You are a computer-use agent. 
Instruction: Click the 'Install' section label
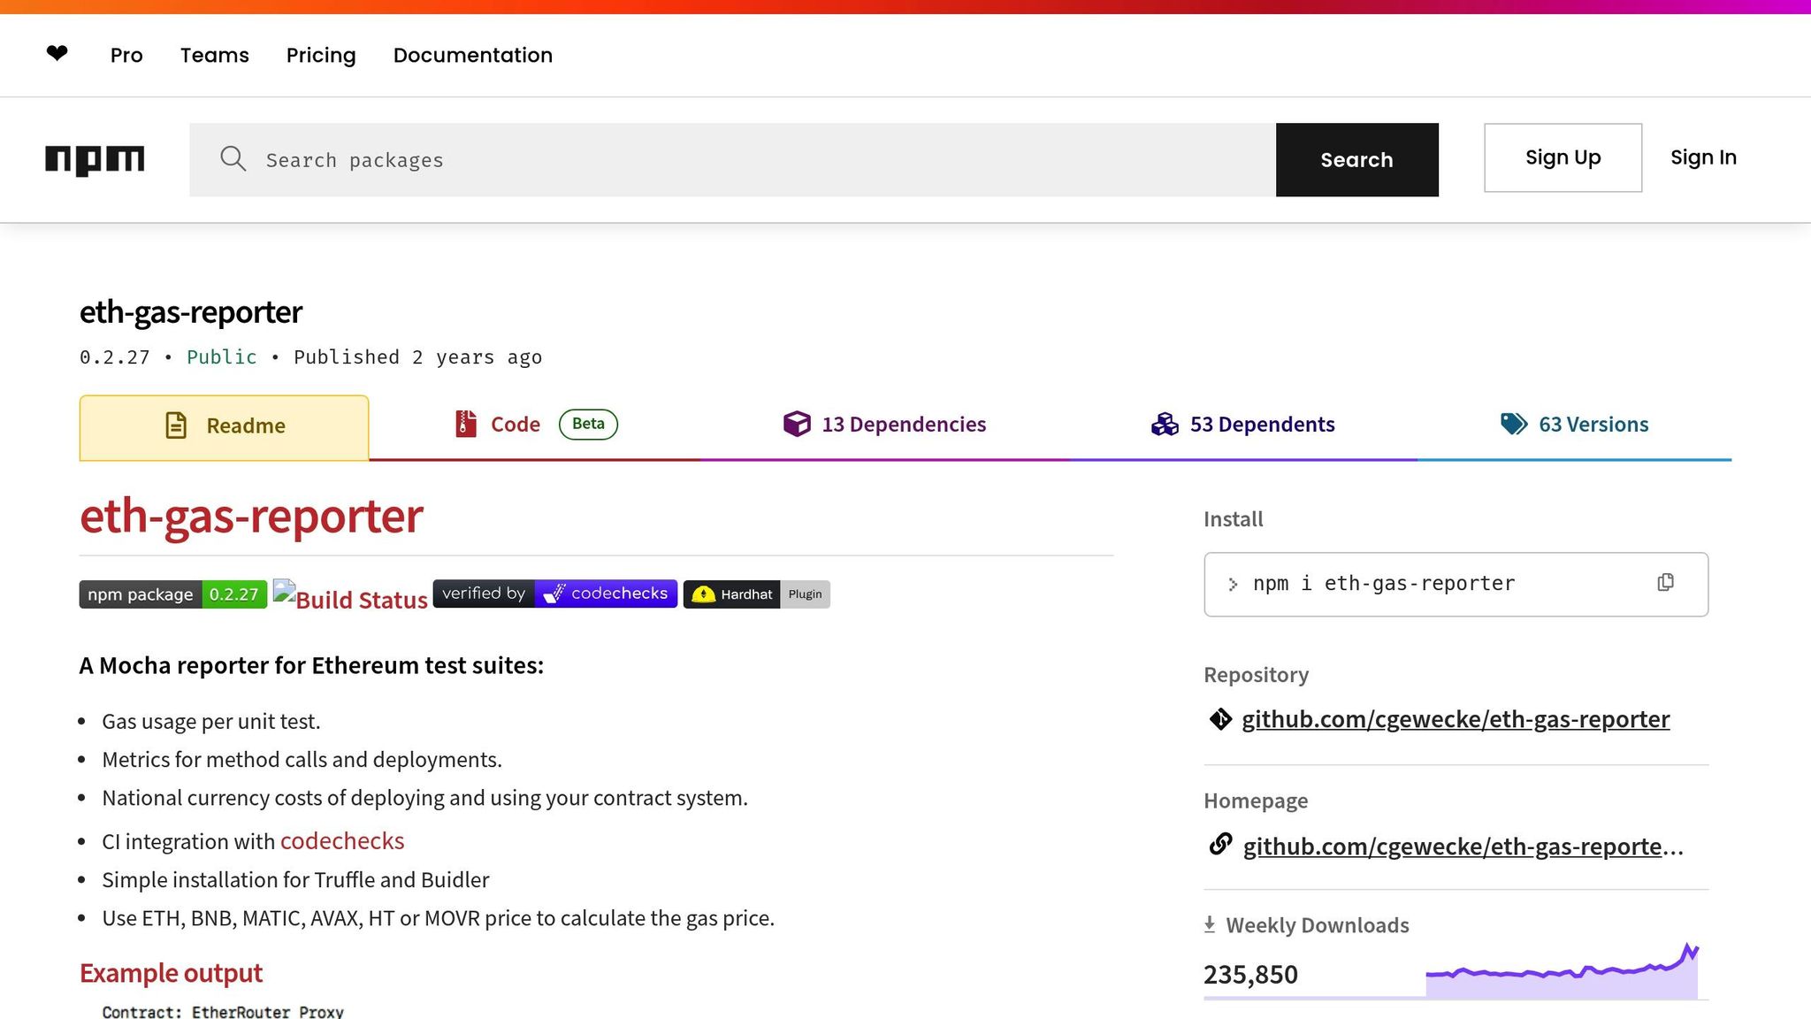click(1234, 519)
